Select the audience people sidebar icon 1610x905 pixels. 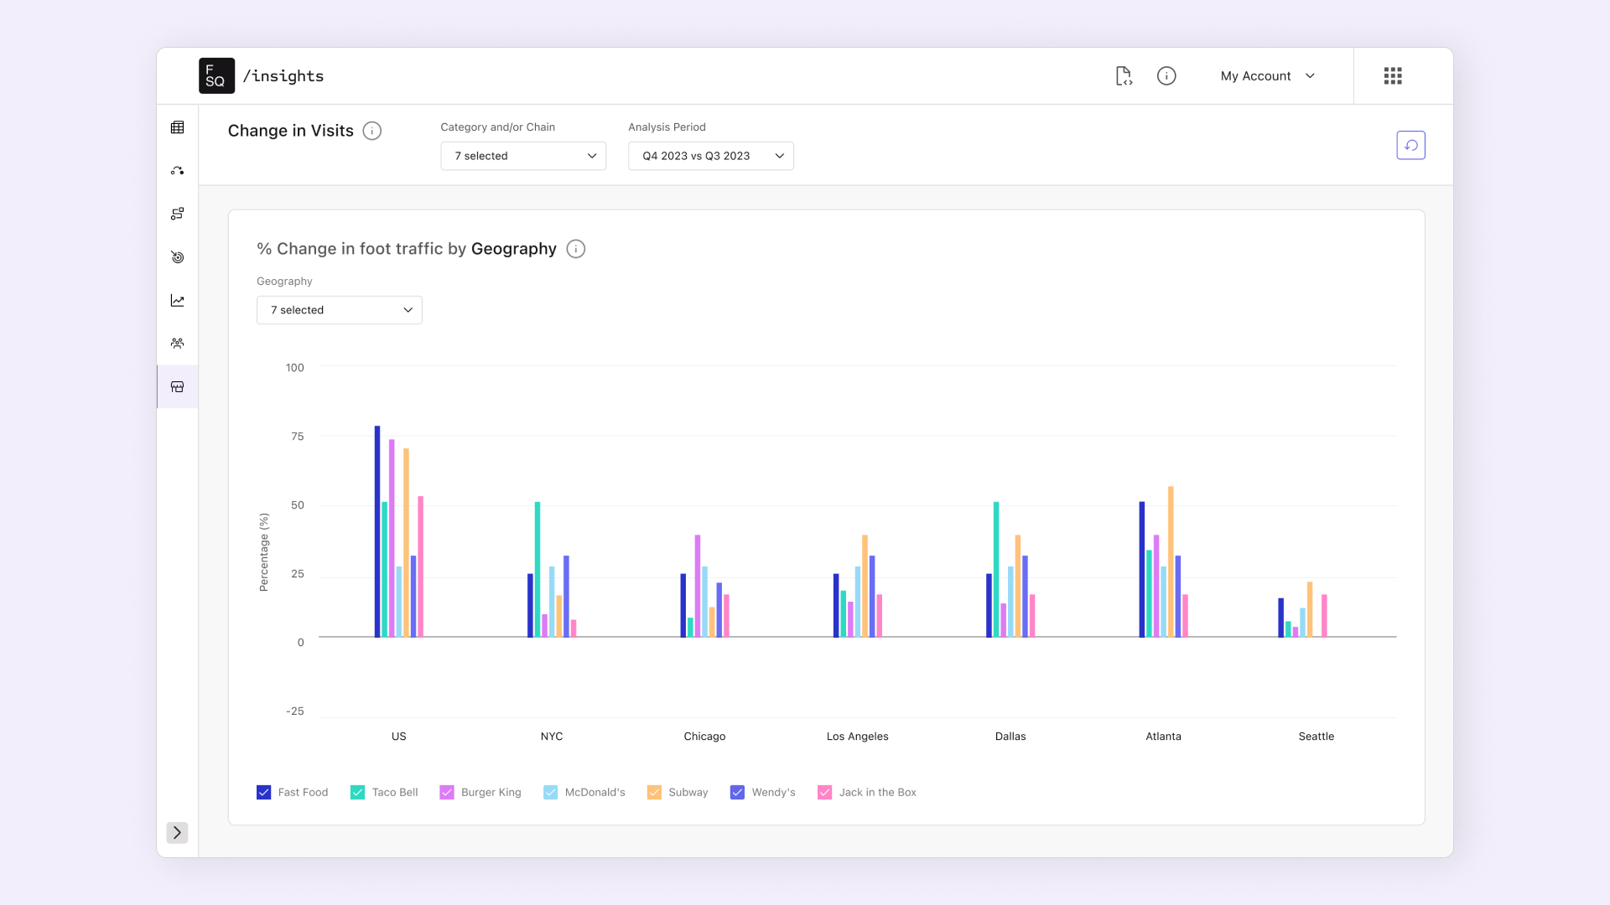177,344
